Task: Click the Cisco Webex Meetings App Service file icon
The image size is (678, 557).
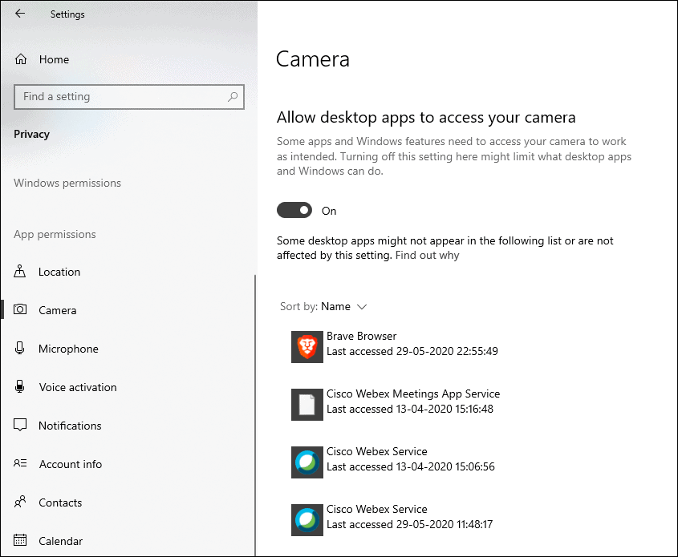Action: click(x=307, y=405)
